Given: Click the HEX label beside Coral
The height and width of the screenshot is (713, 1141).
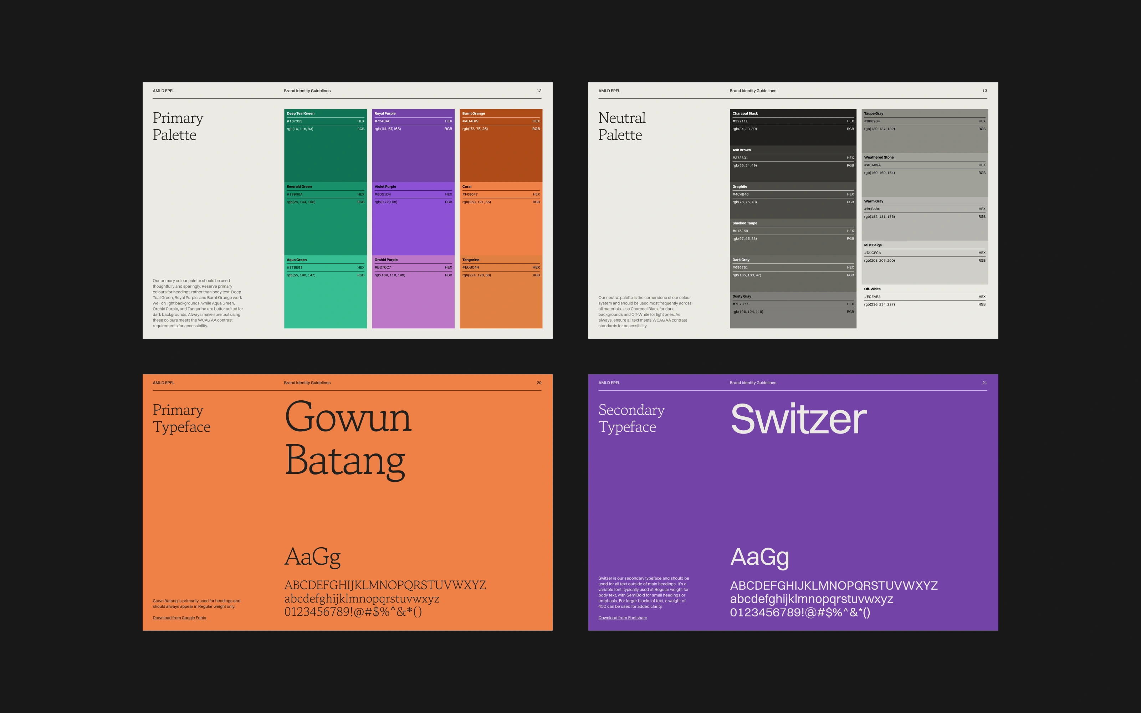Looking at the screenshot, I should pos(536,194).
